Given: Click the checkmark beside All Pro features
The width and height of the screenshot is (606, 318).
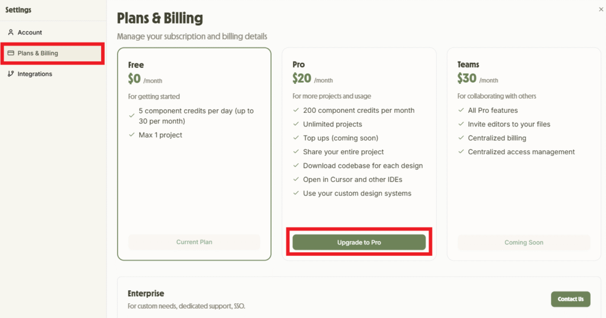Looking at the screenshot, I should (460, 110).
